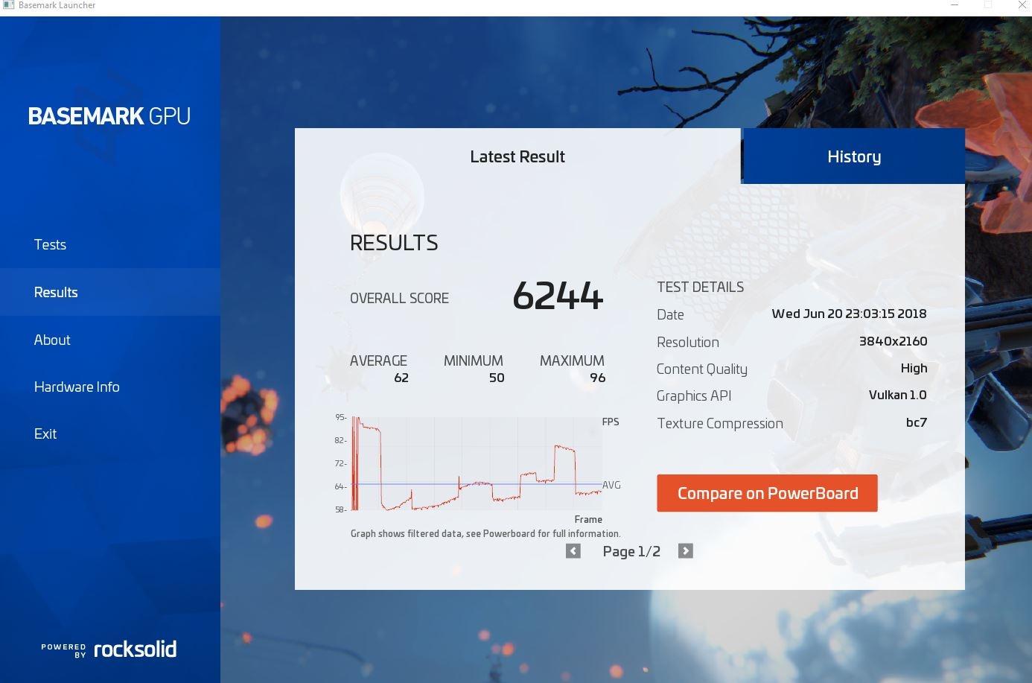Viewport: 1032px width, 683px height.
Task: Click the resolution value 3840x2160
Action: (893, 341)
